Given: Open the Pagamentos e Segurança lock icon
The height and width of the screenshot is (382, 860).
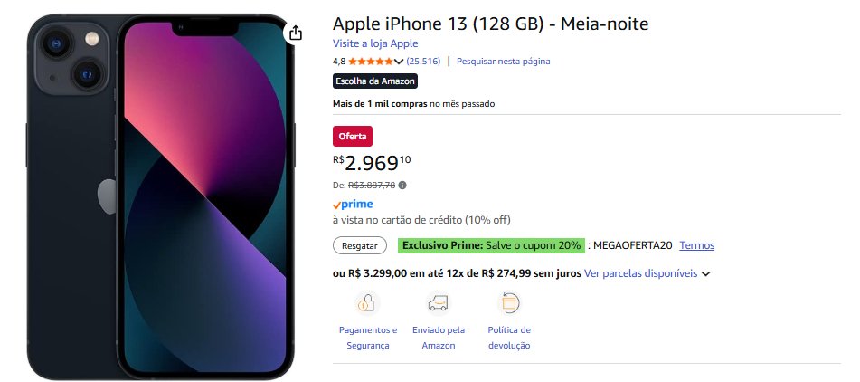Looking at the screenshot, I should point(367,302).
